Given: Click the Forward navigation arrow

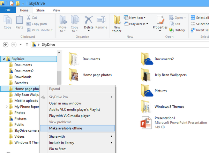Looking at the screenshot, I should click(14, 45).
